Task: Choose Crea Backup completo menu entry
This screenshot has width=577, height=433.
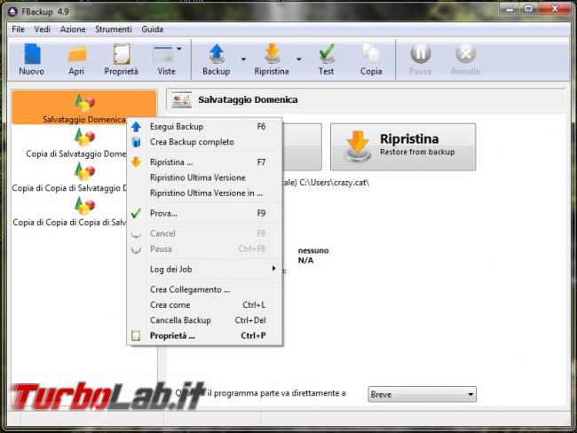Action: [x=204, y=142]
